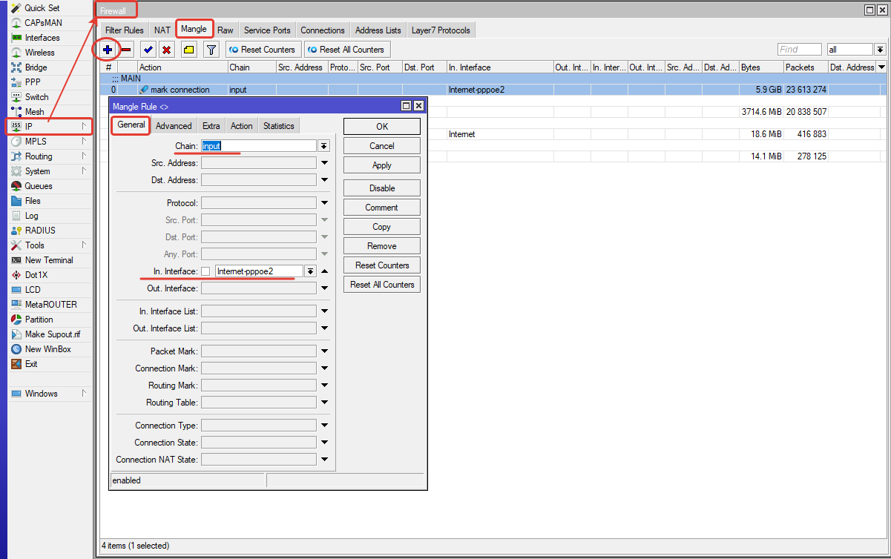The height and width of the screenshot is (559, 891).
Task: Open the filter column dropdown next to Find
Action: coord(880,50)
